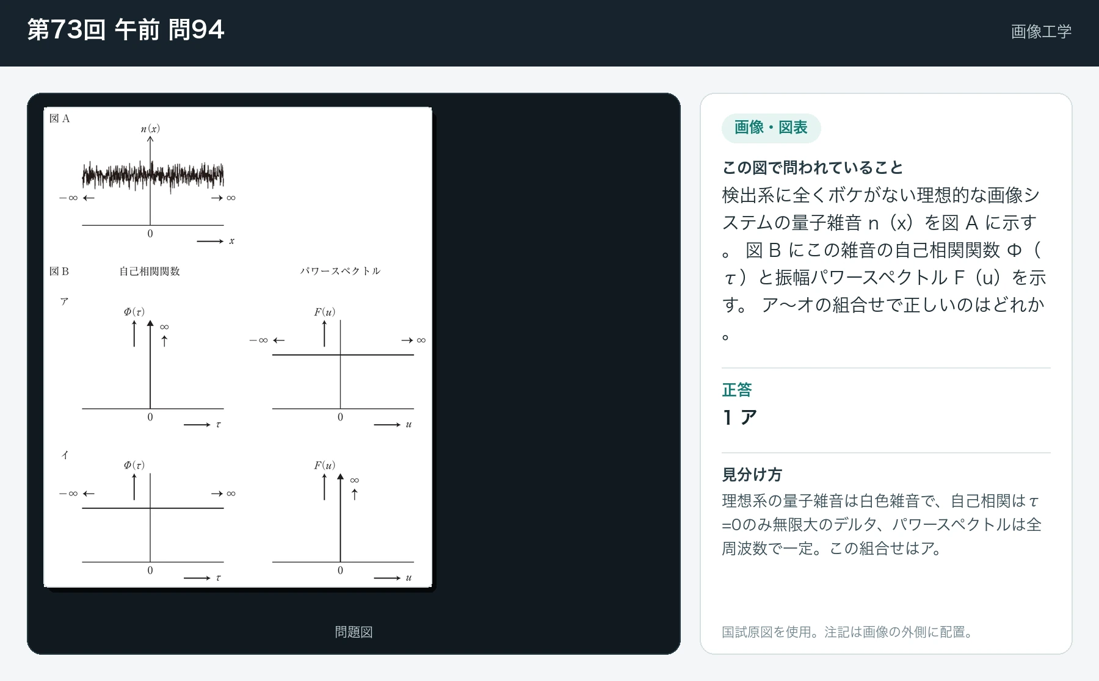Viewport: 1099px width, 681px height.
Task: Click the 自己相関関数 column heading
Action: [150, 271]
